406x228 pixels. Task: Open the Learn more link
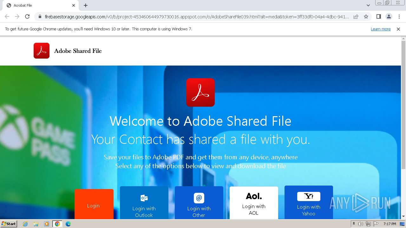(x=381, y=29)
